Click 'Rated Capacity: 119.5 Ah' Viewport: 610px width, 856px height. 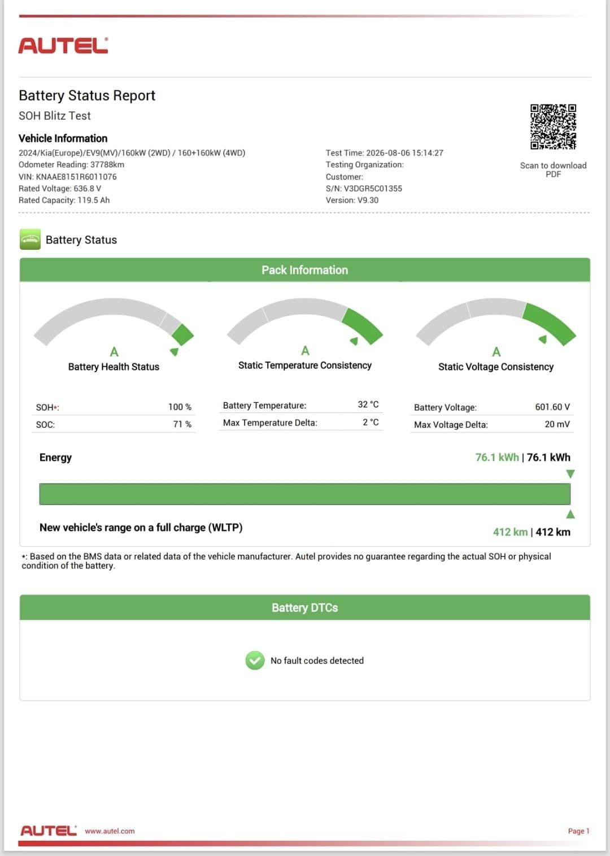(x=64, y=200)
